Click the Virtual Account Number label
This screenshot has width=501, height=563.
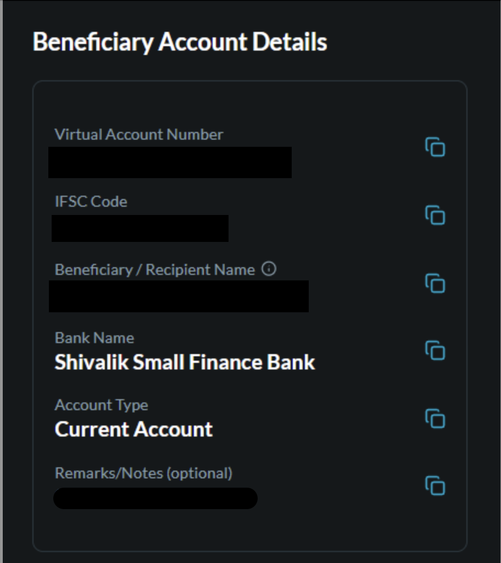(x=139, y=134)
